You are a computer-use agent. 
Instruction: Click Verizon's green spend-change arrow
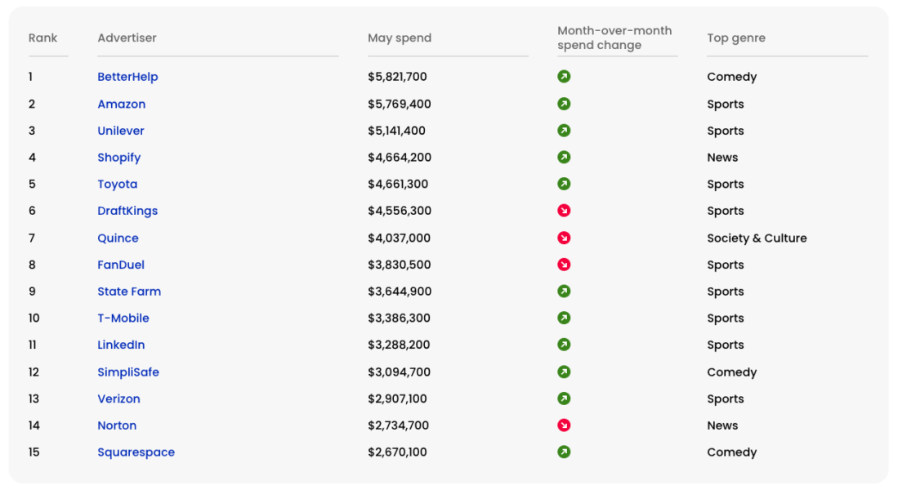(564, 399)
